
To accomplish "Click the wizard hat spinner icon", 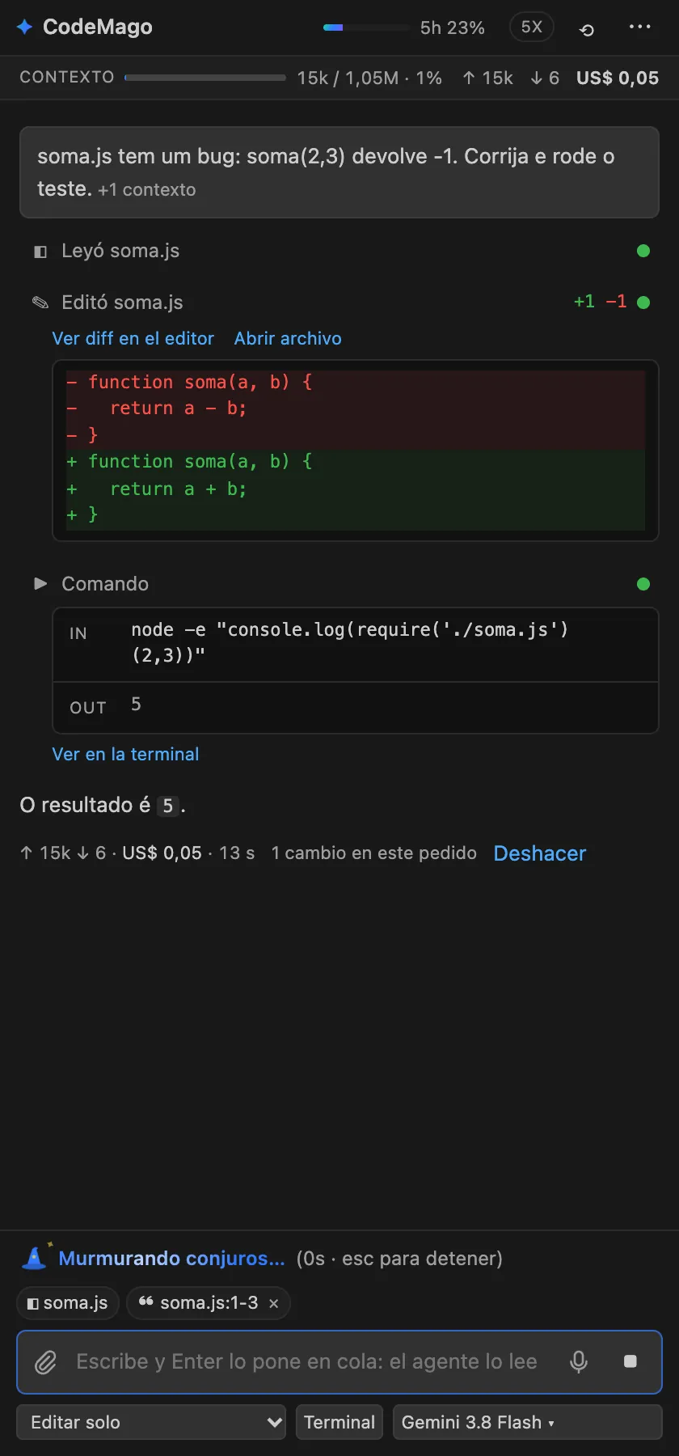I will tap(36, 1257).
